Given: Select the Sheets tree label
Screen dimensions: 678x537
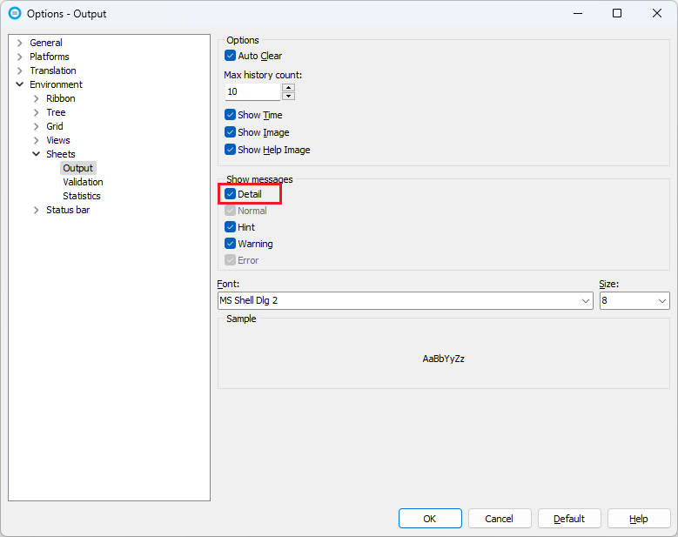Looking at the screenshot, I should pyautogui.click(x=61, y=154).
